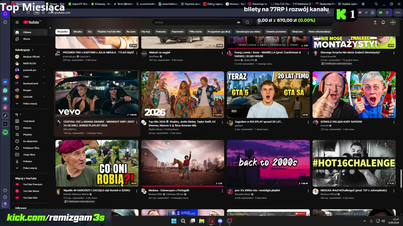403x226 pixels.
Task: Select the Gry filter chip
Action: pyautogui.click(x=90, y=32)
